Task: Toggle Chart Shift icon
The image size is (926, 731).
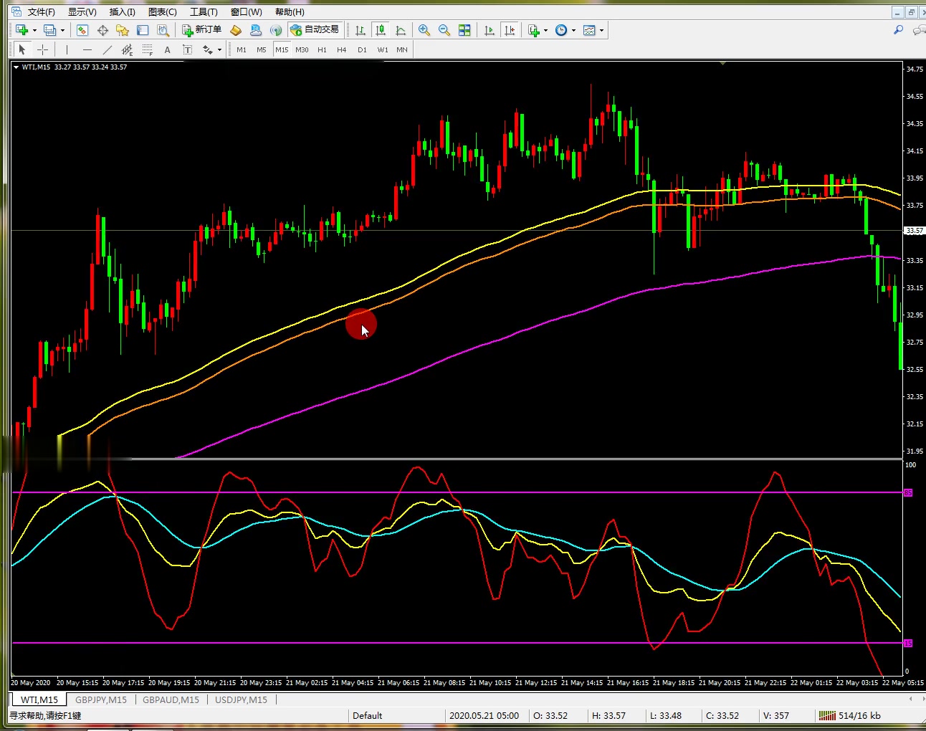Action: 510,30
